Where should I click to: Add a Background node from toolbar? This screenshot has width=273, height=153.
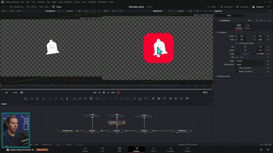click(26, 99)
